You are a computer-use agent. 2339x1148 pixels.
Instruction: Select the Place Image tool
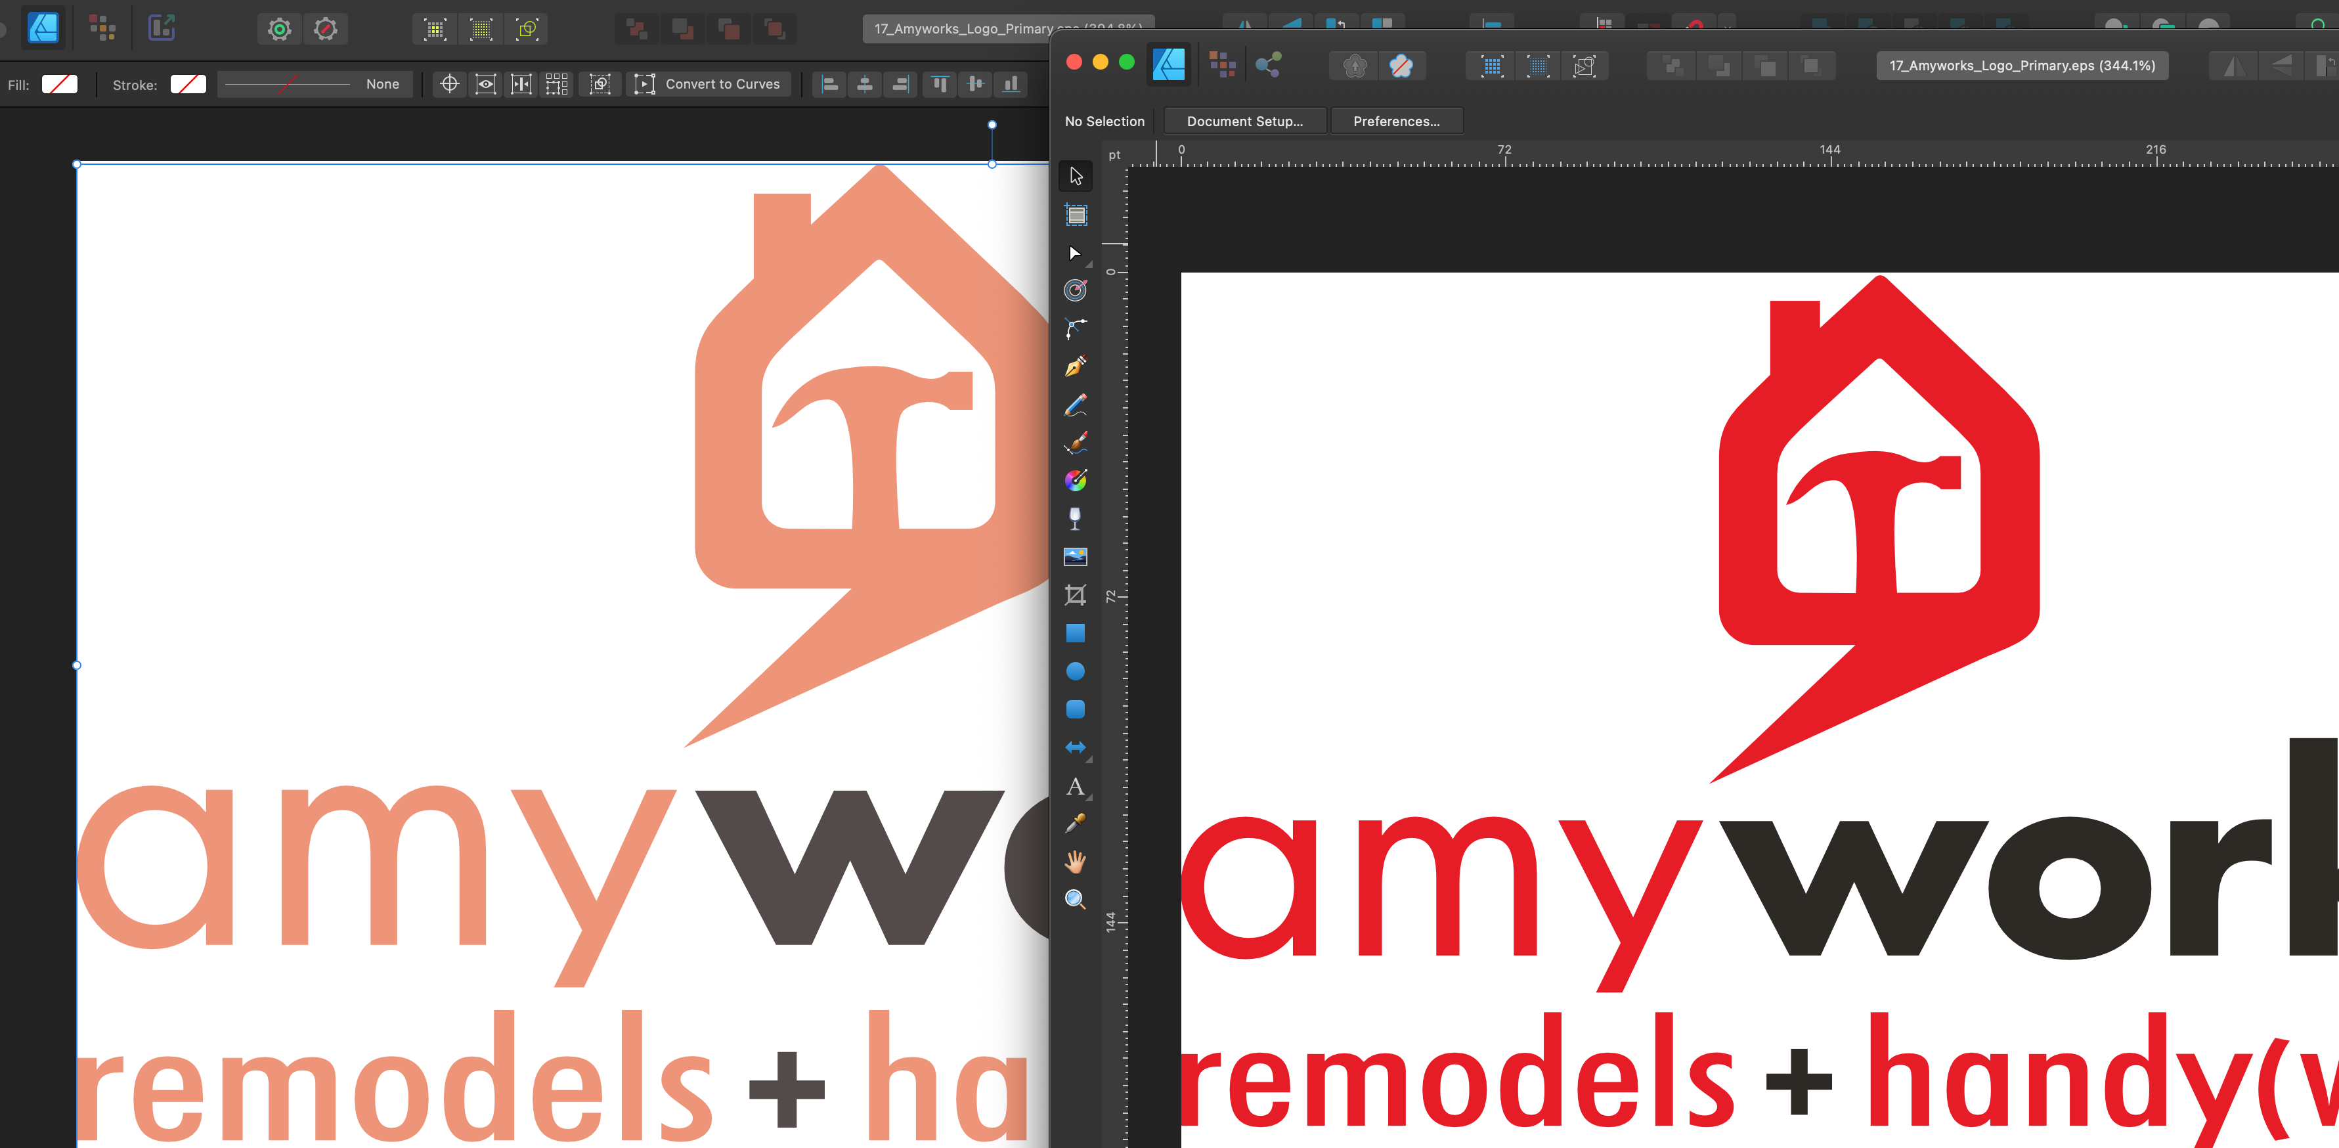click(x=1076, y=557)
